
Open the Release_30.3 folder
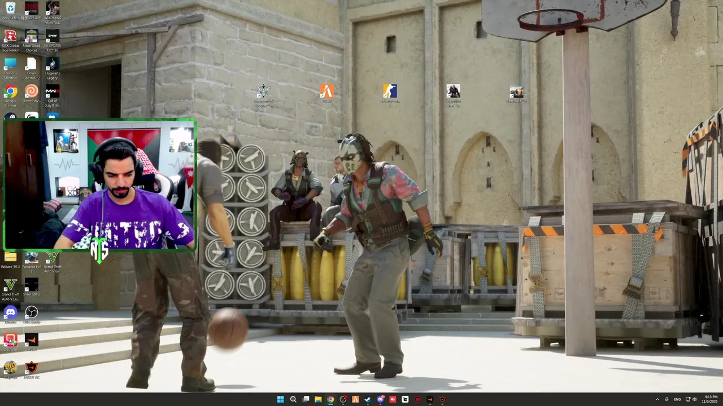click(10, 260)
